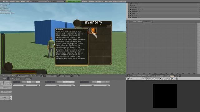Toggle Act under Controllers

click(66, 82)
